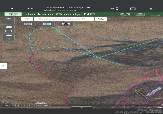Select the parcel map tool icon
This screenshot has width=163, height=114.
pos(47,24)
